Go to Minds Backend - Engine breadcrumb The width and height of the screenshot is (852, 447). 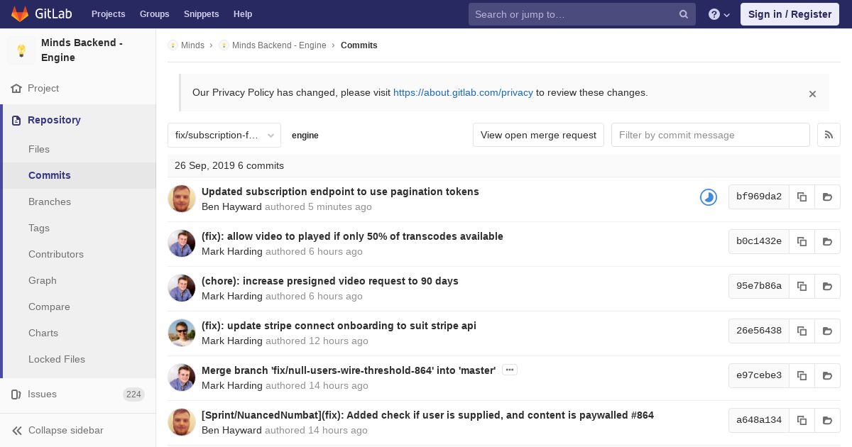pos(279,45)
